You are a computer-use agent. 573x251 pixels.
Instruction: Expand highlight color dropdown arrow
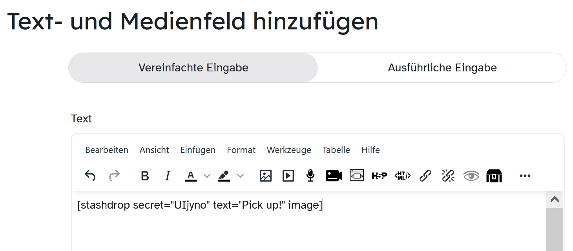240,176
